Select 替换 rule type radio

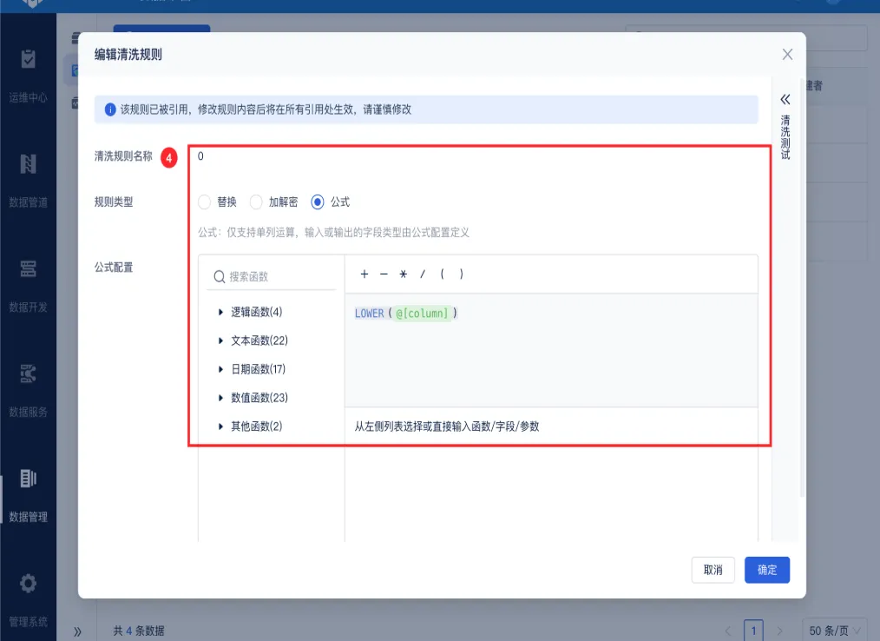[x=204, y=202]
